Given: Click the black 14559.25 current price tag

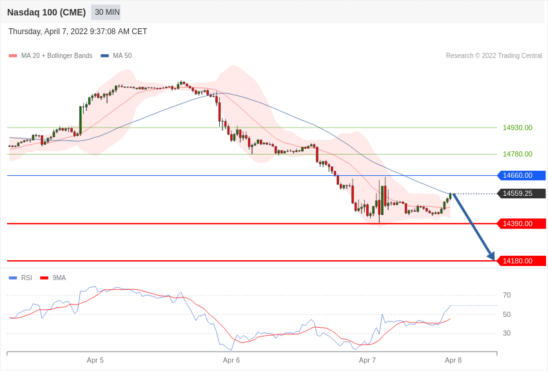Looking at the screenshot, I should pos(522,193).
